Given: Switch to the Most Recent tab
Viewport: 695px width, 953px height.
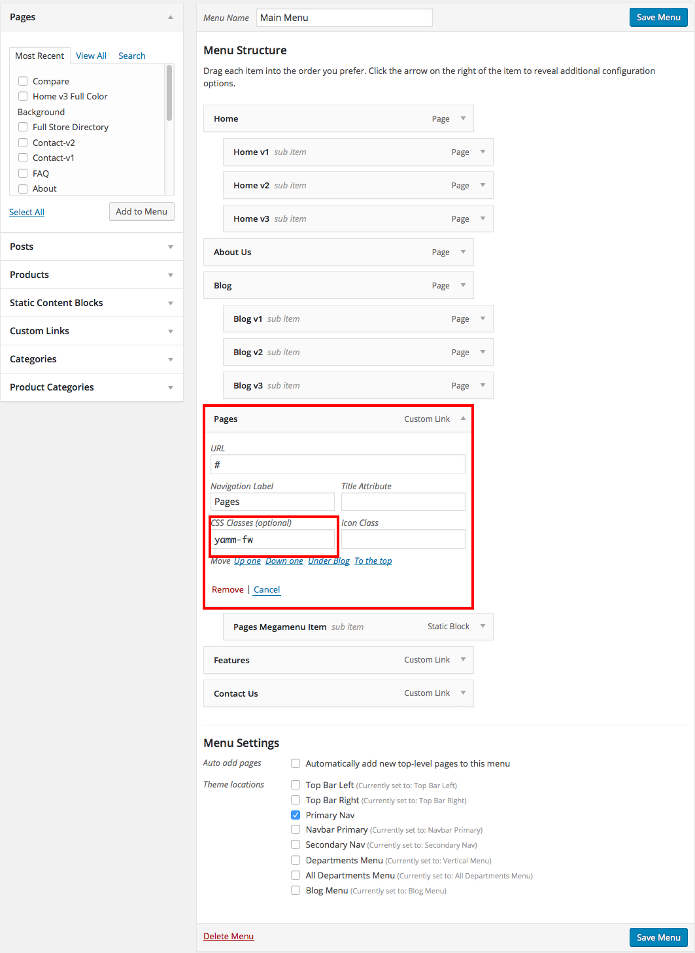Looking at the screenshot, I should coord(39,56).
